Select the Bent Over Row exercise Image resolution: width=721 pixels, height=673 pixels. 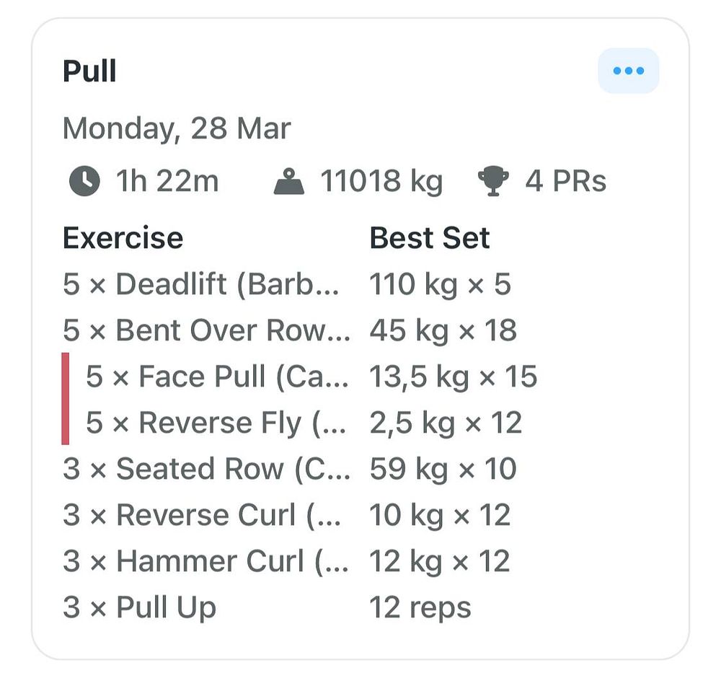(206, 330)
